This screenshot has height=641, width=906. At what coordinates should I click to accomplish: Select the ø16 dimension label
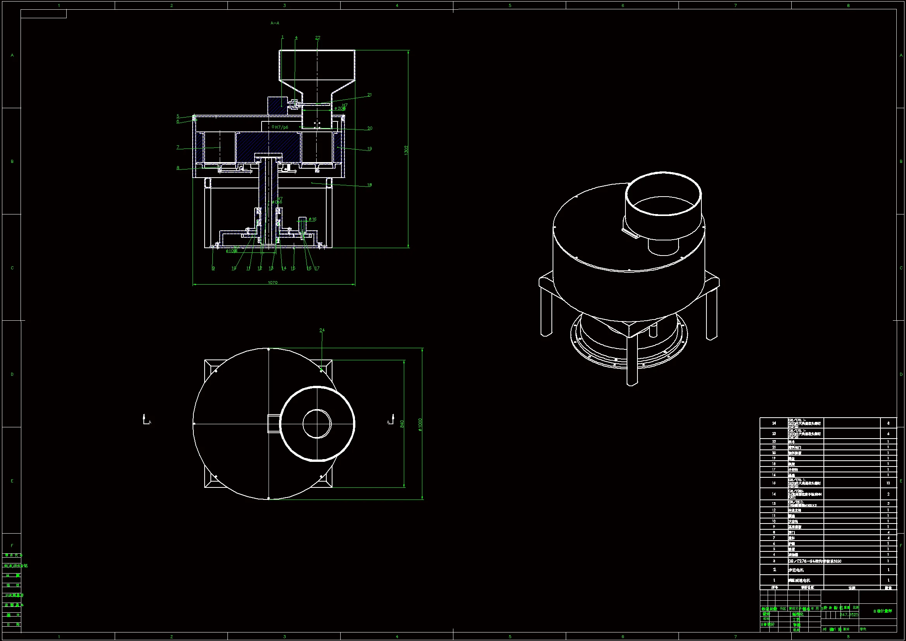[x=312, y=219]
